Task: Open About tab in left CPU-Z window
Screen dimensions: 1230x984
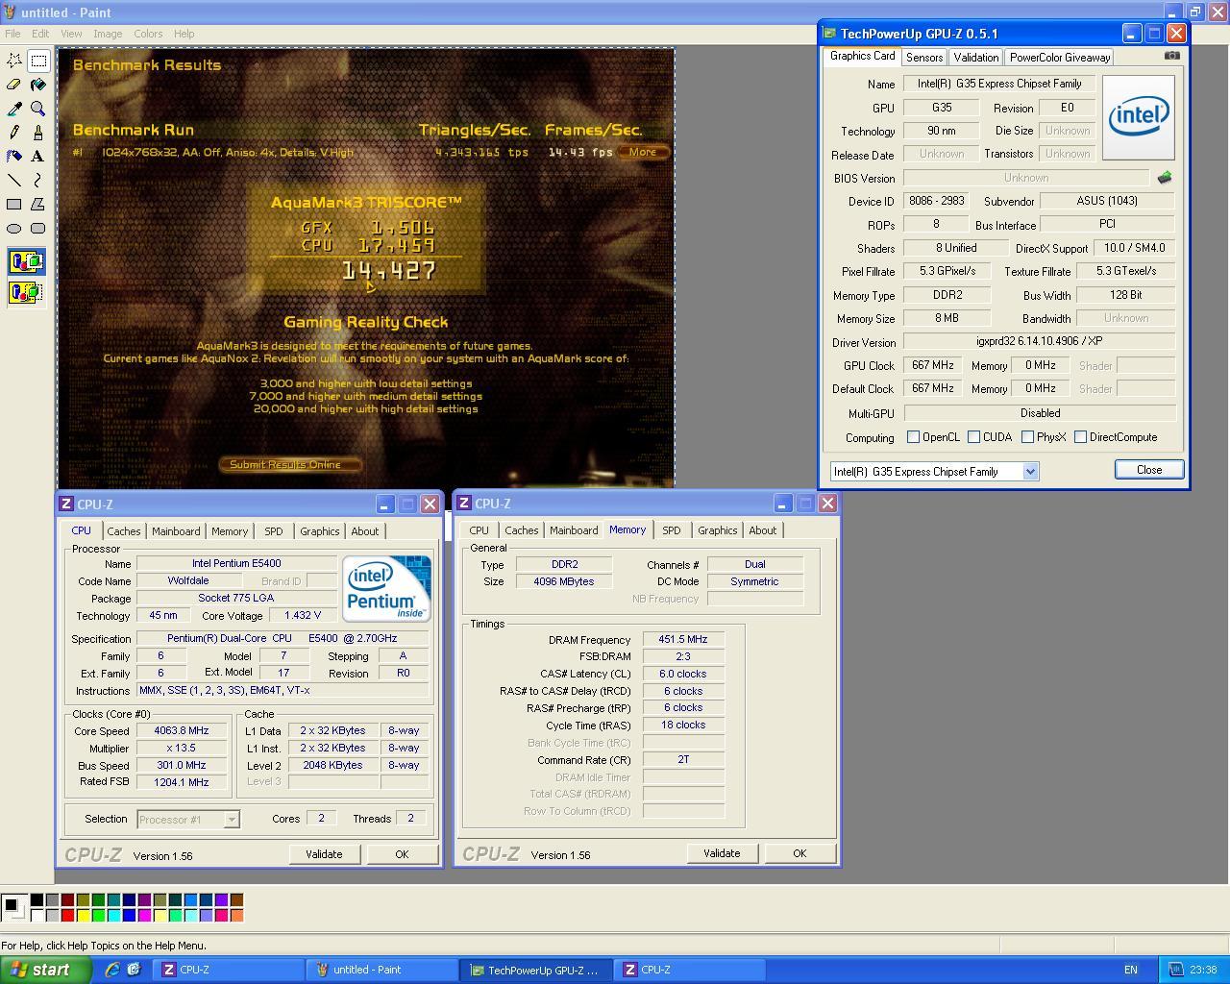Action: 365,531
